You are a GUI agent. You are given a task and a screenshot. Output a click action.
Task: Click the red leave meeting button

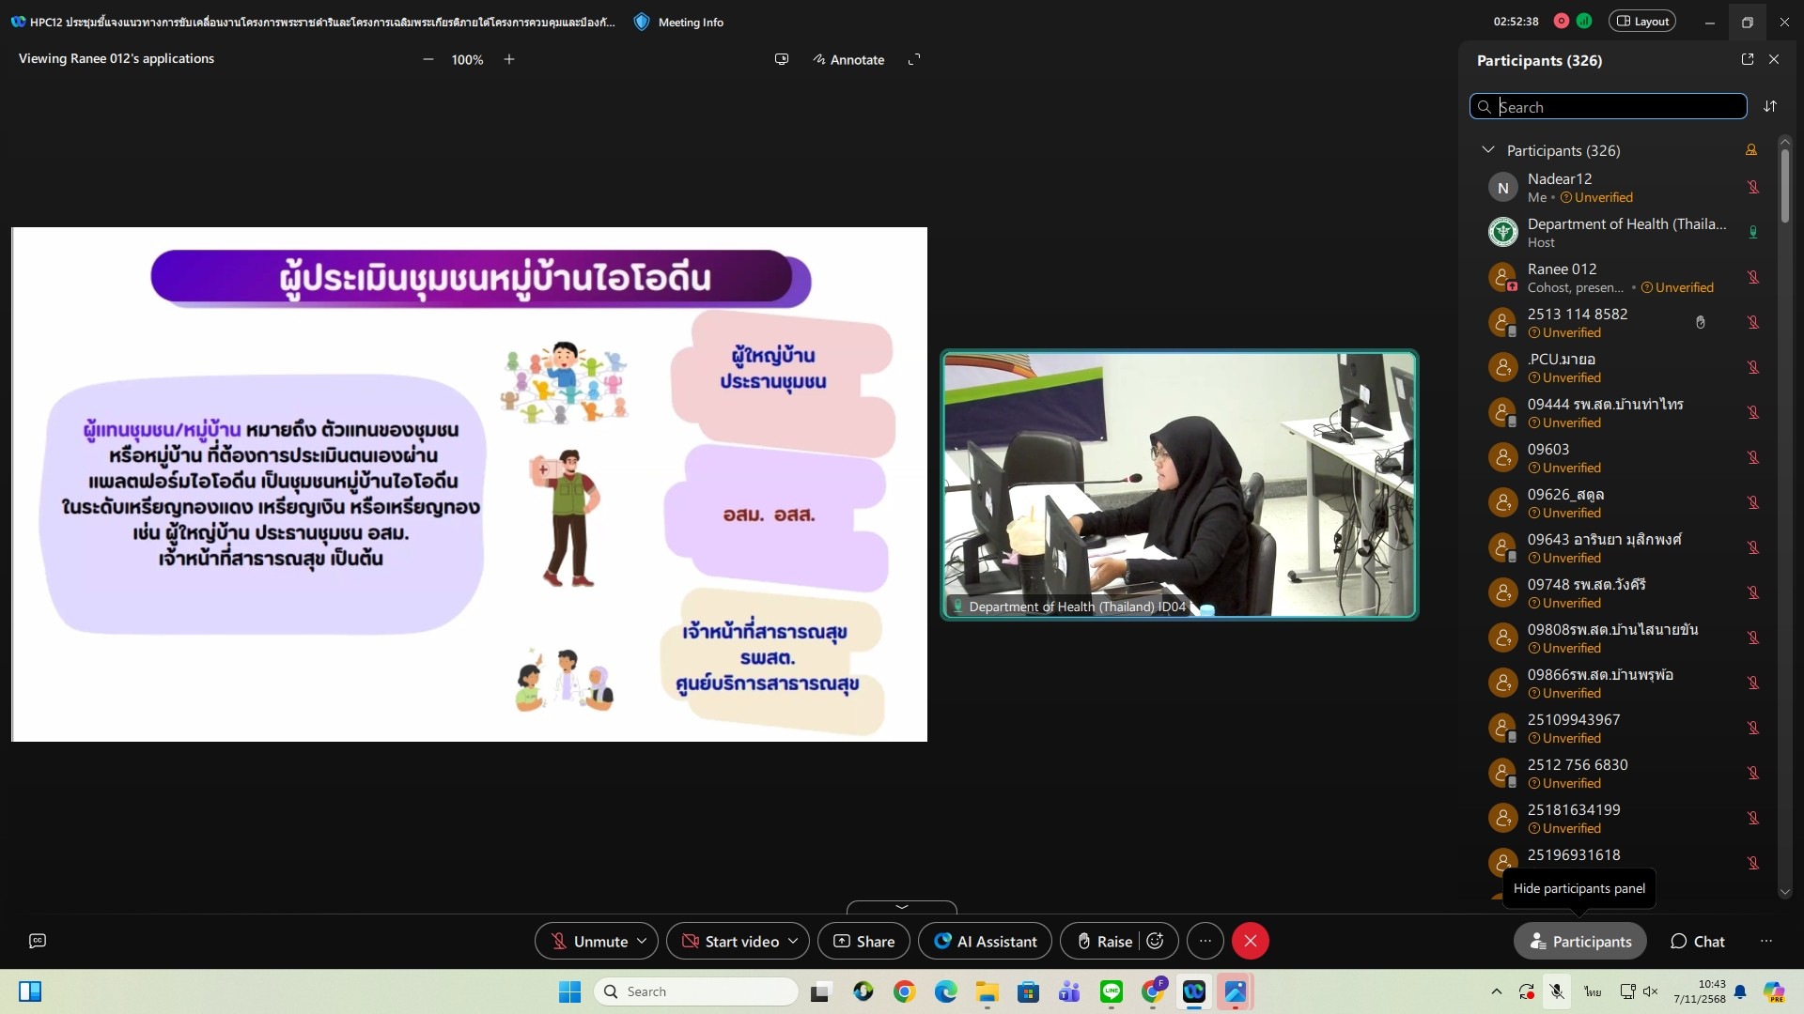coord(1250,941)
